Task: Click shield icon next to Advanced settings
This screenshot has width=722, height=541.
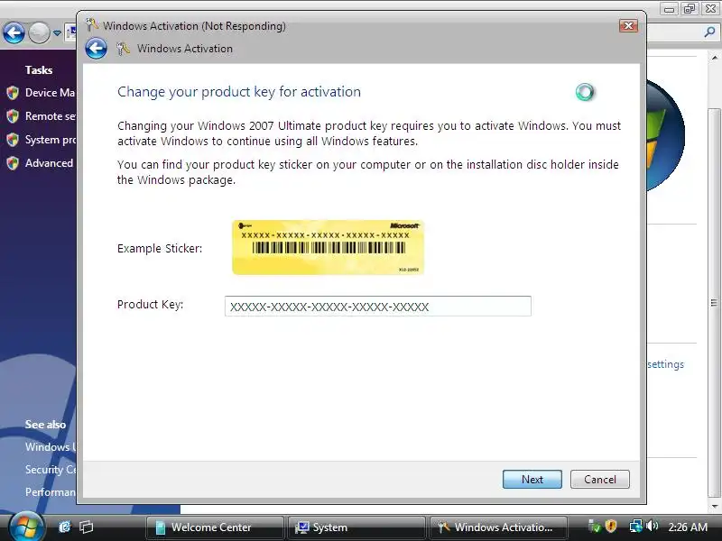Action: coord(13,163)
